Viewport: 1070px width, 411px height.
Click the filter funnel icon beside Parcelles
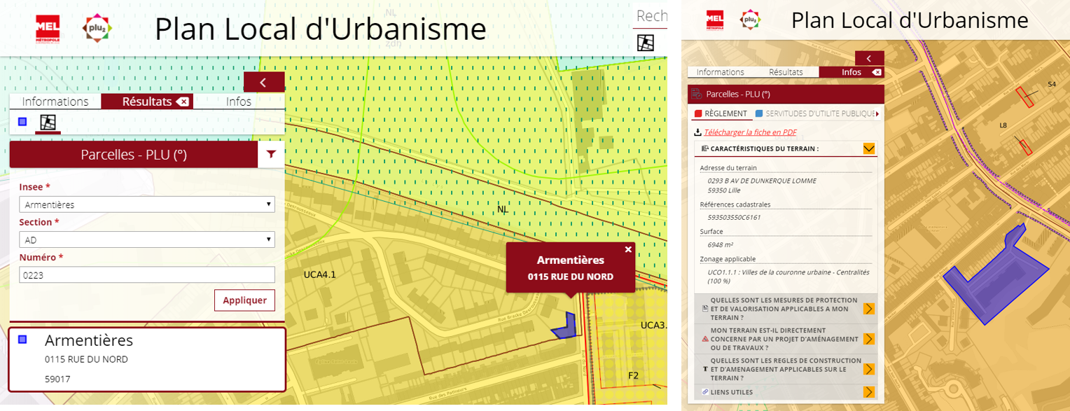[x=271, y=155]
